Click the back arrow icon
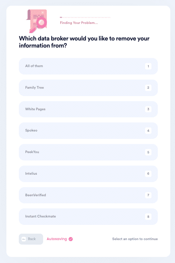Screen dimensions: 175x263 pyautogui.click(x=24, y=239)
